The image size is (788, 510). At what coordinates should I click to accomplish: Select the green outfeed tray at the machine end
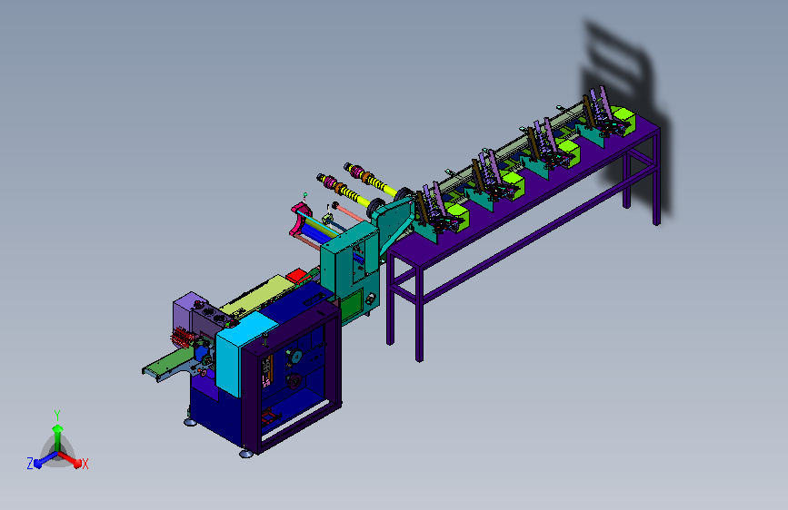pyautogui.click(x=168, y=364)
